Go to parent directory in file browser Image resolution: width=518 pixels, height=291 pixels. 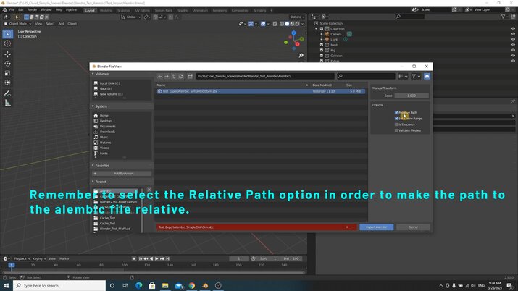174,76
